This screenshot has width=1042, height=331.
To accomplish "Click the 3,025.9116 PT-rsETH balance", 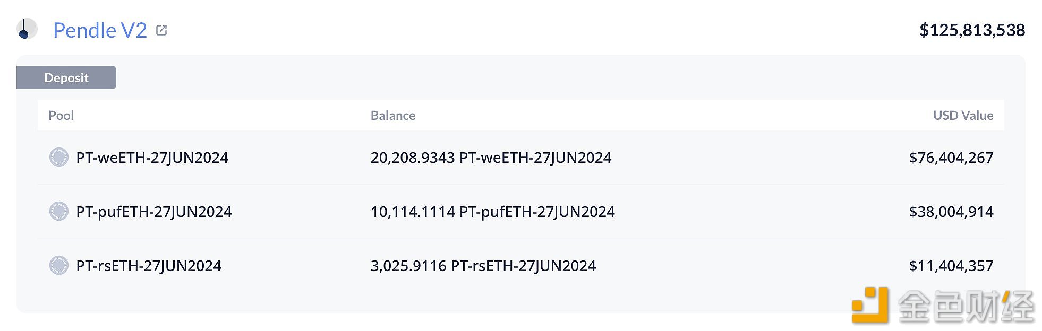I will (483, 266).
